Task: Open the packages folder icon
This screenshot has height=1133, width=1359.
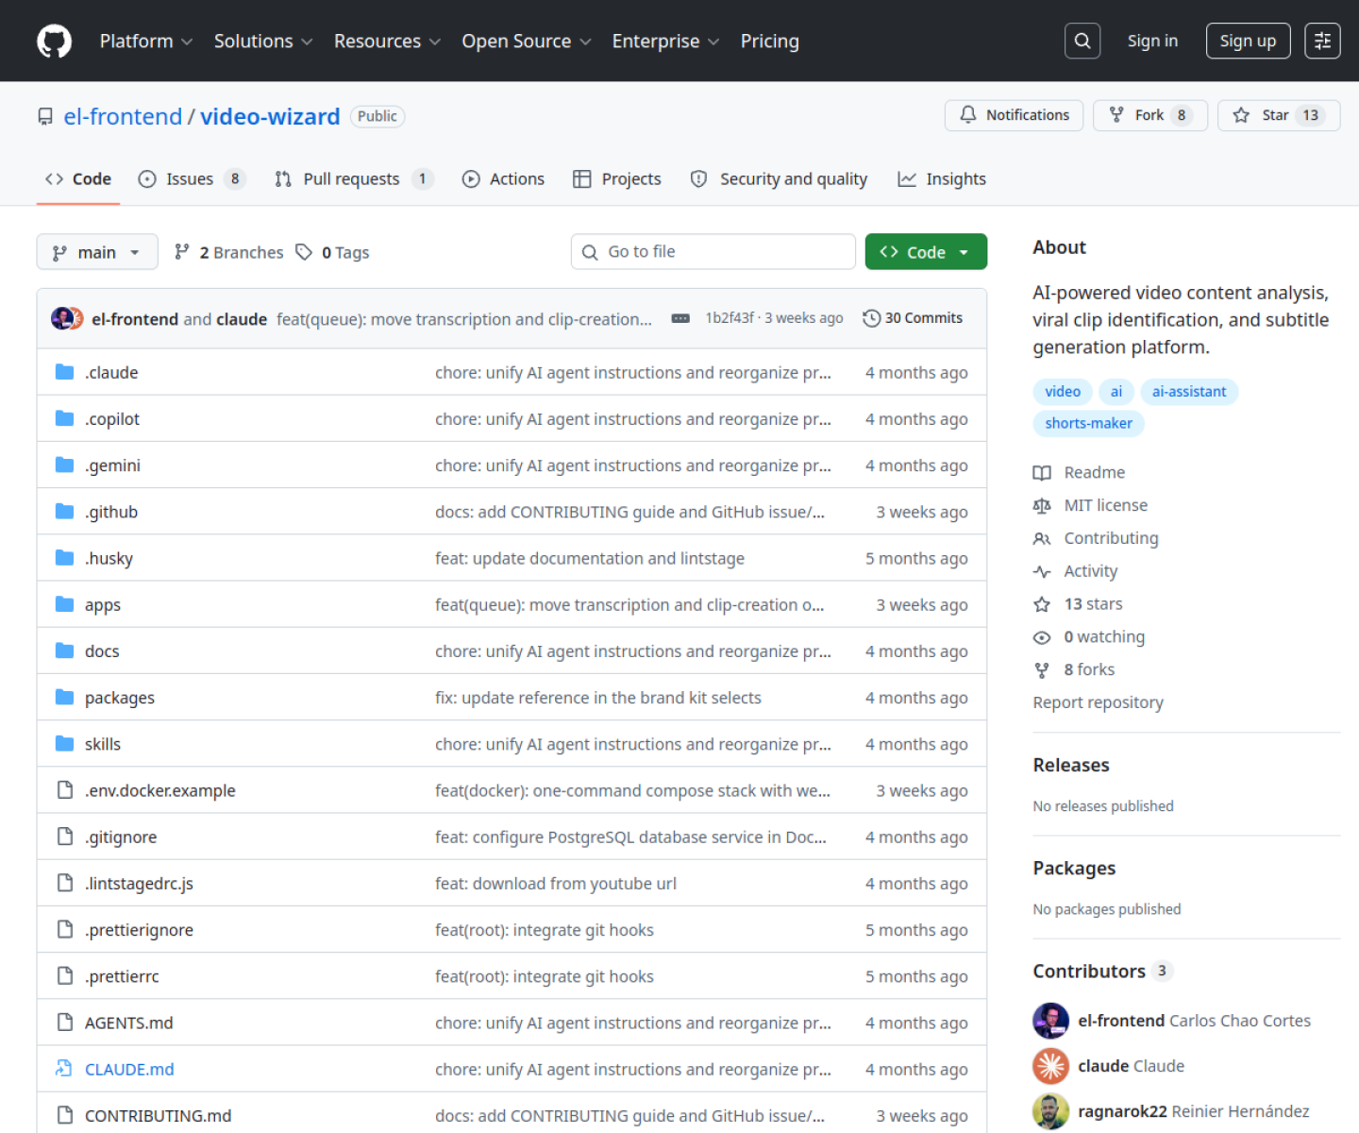Action: click(x=64, y=697)
